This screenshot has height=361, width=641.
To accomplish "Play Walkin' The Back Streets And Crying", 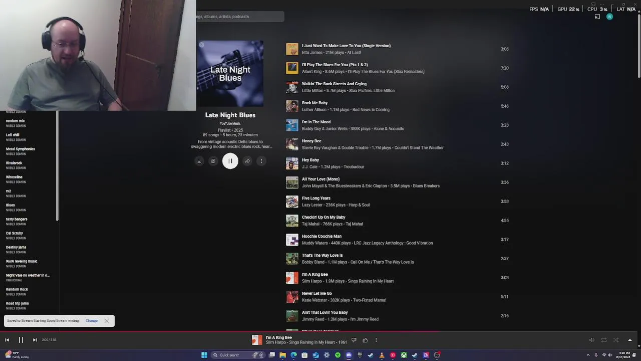I will coord(334,84).
